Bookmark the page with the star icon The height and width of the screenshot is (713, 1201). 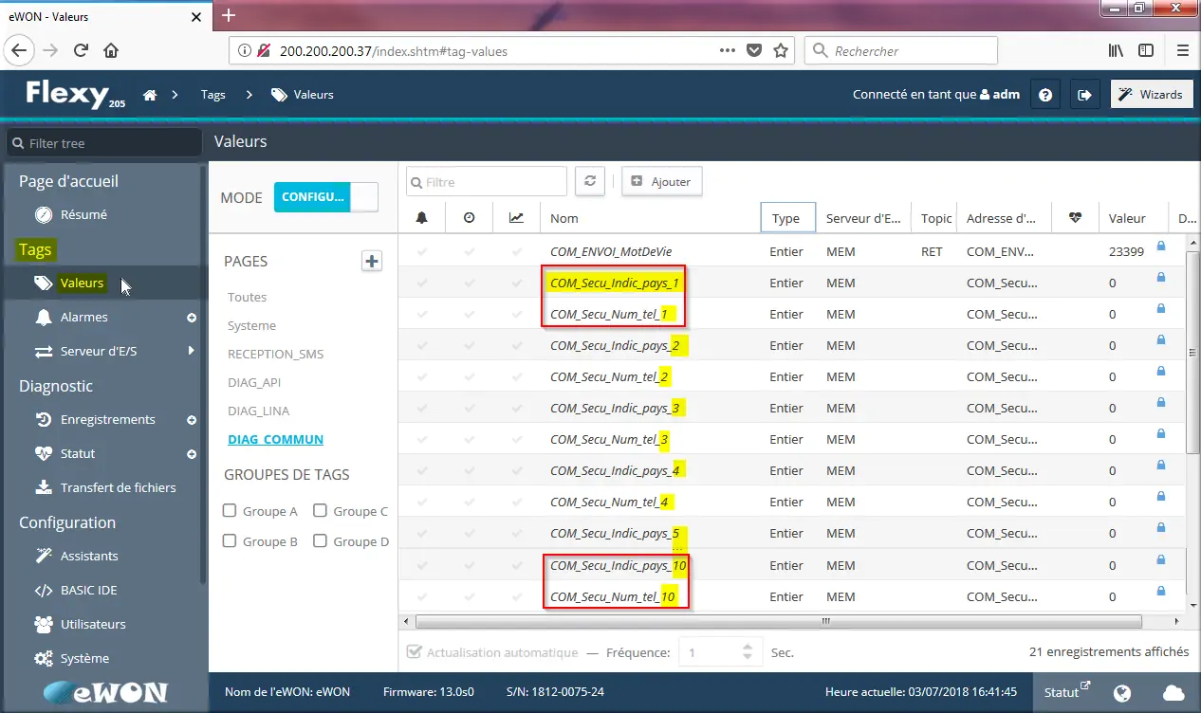pyautogui.click(x=781, y=50)
